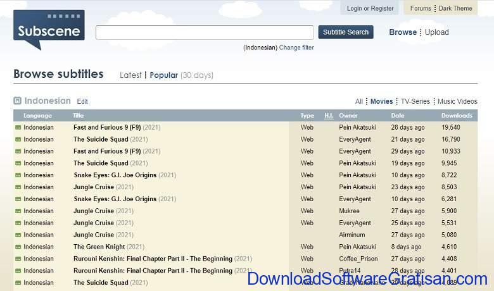Click the '8 days ago' date cell
494x291 pixels.
coord(406,247)
